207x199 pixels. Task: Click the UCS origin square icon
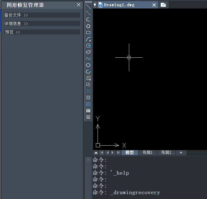tap(98, 145)
